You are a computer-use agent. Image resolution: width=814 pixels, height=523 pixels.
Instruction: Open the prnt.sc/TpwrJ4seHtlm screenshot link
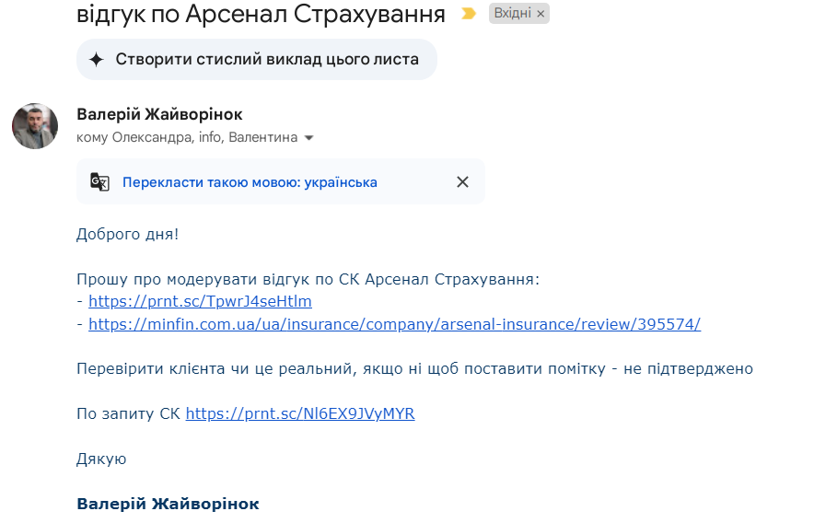pyautogui.click(x=200, y=301)
